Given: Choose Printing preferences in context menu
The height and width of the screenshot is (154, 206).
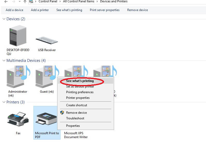Looking at the screenshot, I should 80,92.
